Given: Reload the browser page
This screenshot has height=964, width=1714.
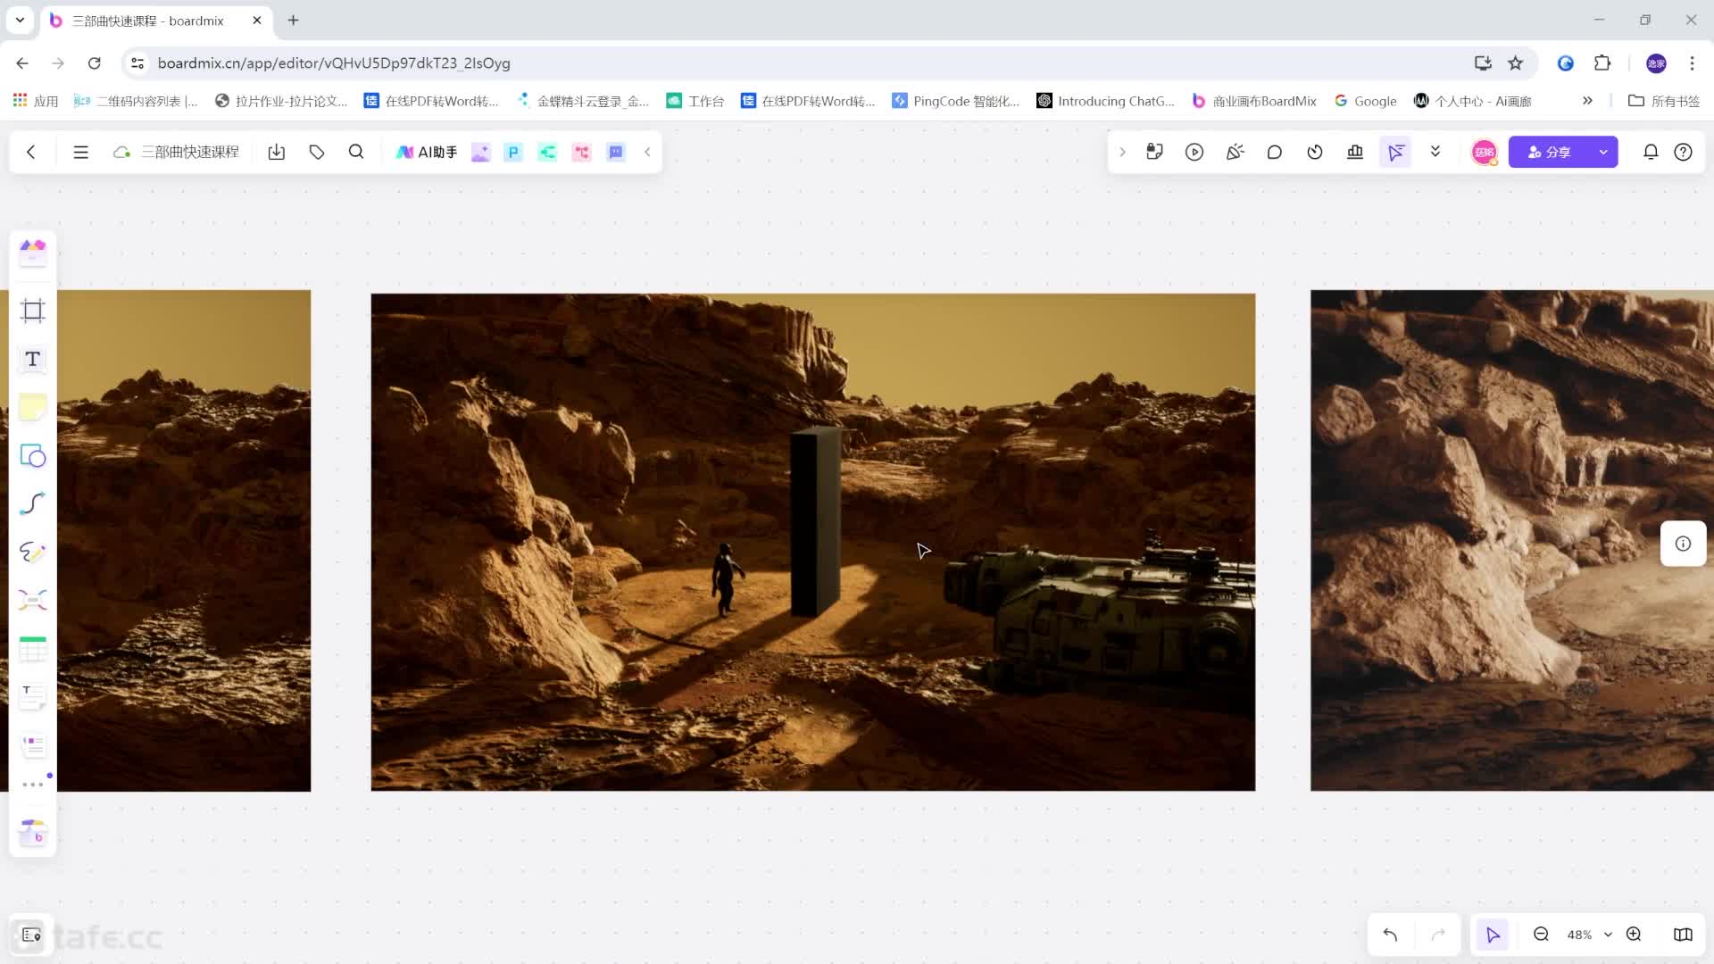Looking at the screenshot, I should pos(94,63).
